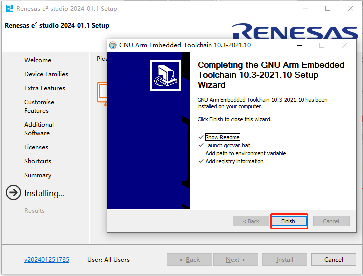363x276 pixels.
Task: Click the Renesas logo in the header
Action: pyautogui.click(x=295, y=32)
